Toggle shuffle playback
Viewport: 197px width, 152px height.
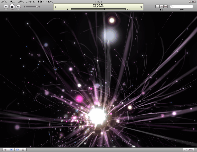(x=11, y=150)
